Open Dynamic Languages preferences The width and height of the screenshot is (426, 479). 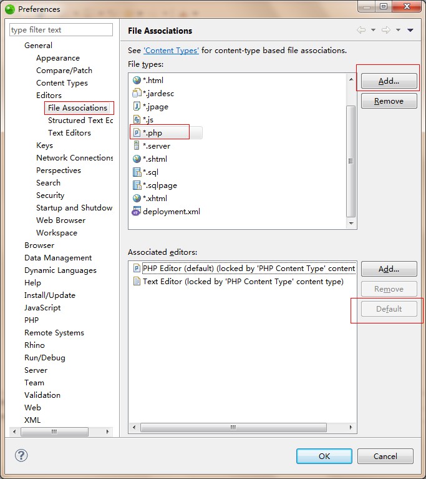pyautogui.click(x=61, y=270)
